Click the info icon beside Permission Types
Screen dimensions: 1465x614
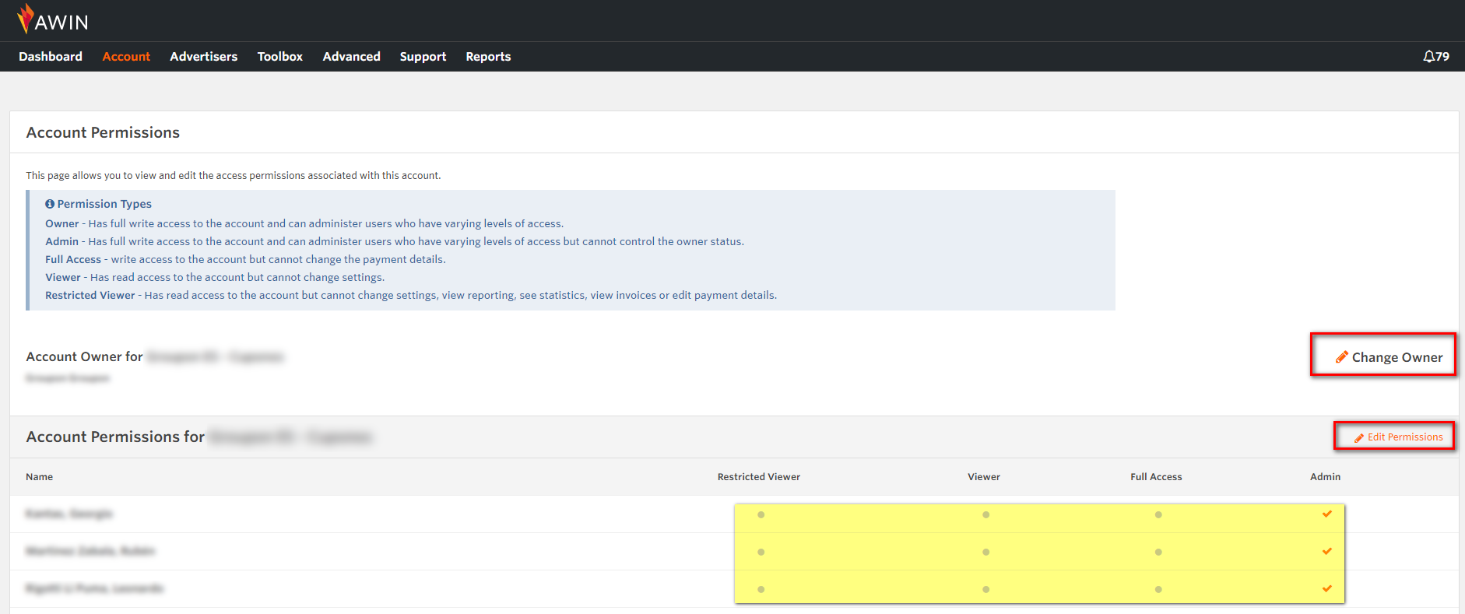50,204
